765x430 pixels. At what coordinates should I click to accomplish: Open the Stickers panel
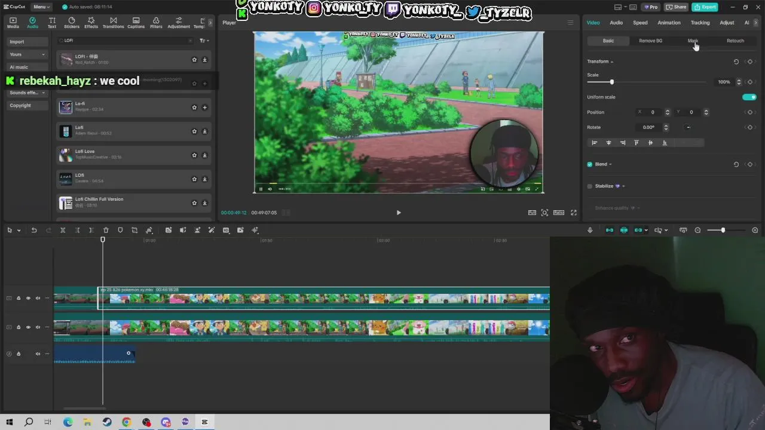tap(72, 23)
